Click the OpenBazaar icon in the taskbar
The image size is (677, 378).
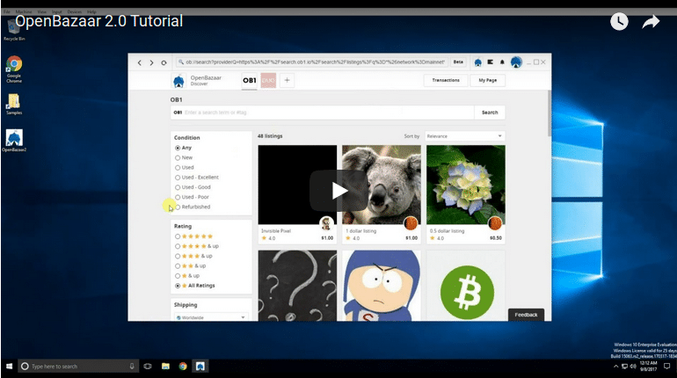pos(200,366)
